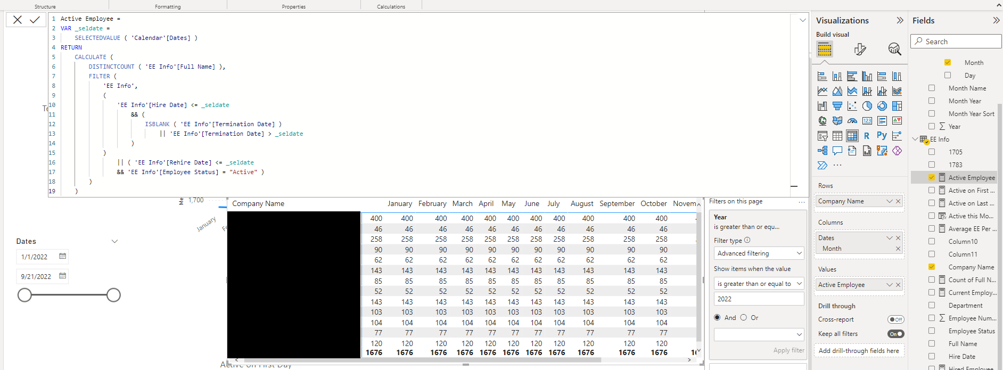Select the Treemap visual
Image resolution: width=1003 pixels, height=370 pixels.
click(897, 106)
